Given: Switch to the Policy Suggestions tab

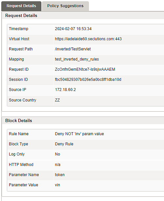Looking at the screenshot, I should click(x=65, y=6).
